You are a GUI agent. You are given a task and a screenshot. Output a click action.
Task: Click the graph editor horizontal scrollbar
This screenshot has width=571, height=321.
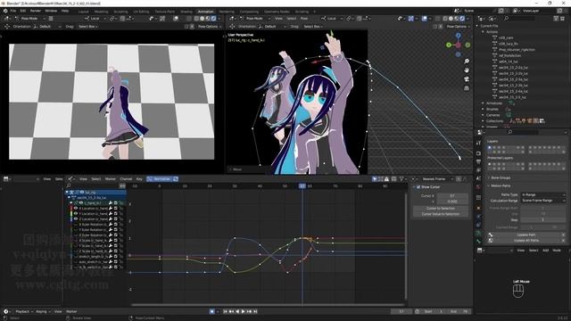(268, 305)
